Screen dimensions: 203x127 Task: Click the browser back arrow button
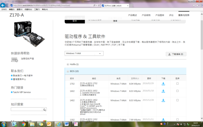(3, 5)
